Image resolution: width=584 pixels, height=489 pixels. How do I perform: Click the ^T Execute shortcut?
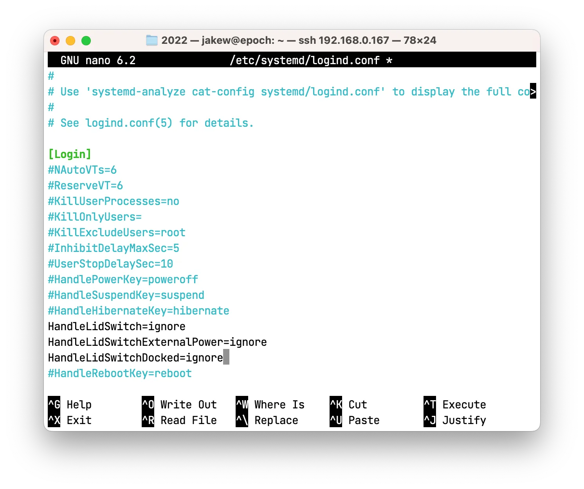point(455,404)
